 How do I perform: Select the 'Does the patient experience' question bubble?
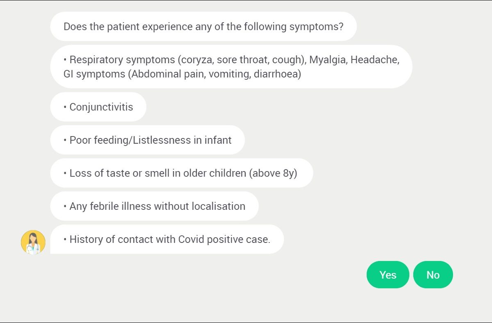(x=203, y=27)
